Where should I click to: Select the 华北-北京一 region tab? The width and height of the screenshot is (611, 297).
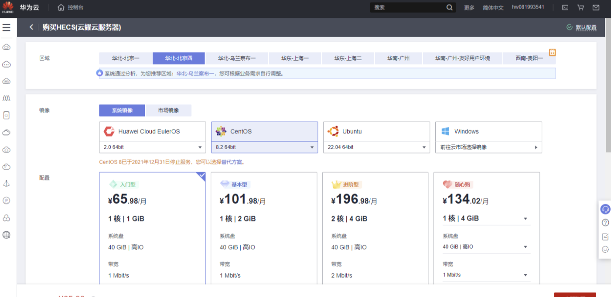coord(126,58)
